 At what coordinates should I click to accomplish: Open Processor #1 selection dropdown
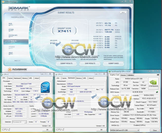click(20, 122)
